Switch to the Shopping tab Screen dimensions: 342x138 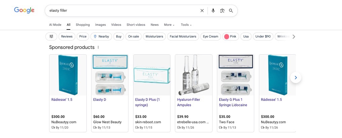point(83,25)
